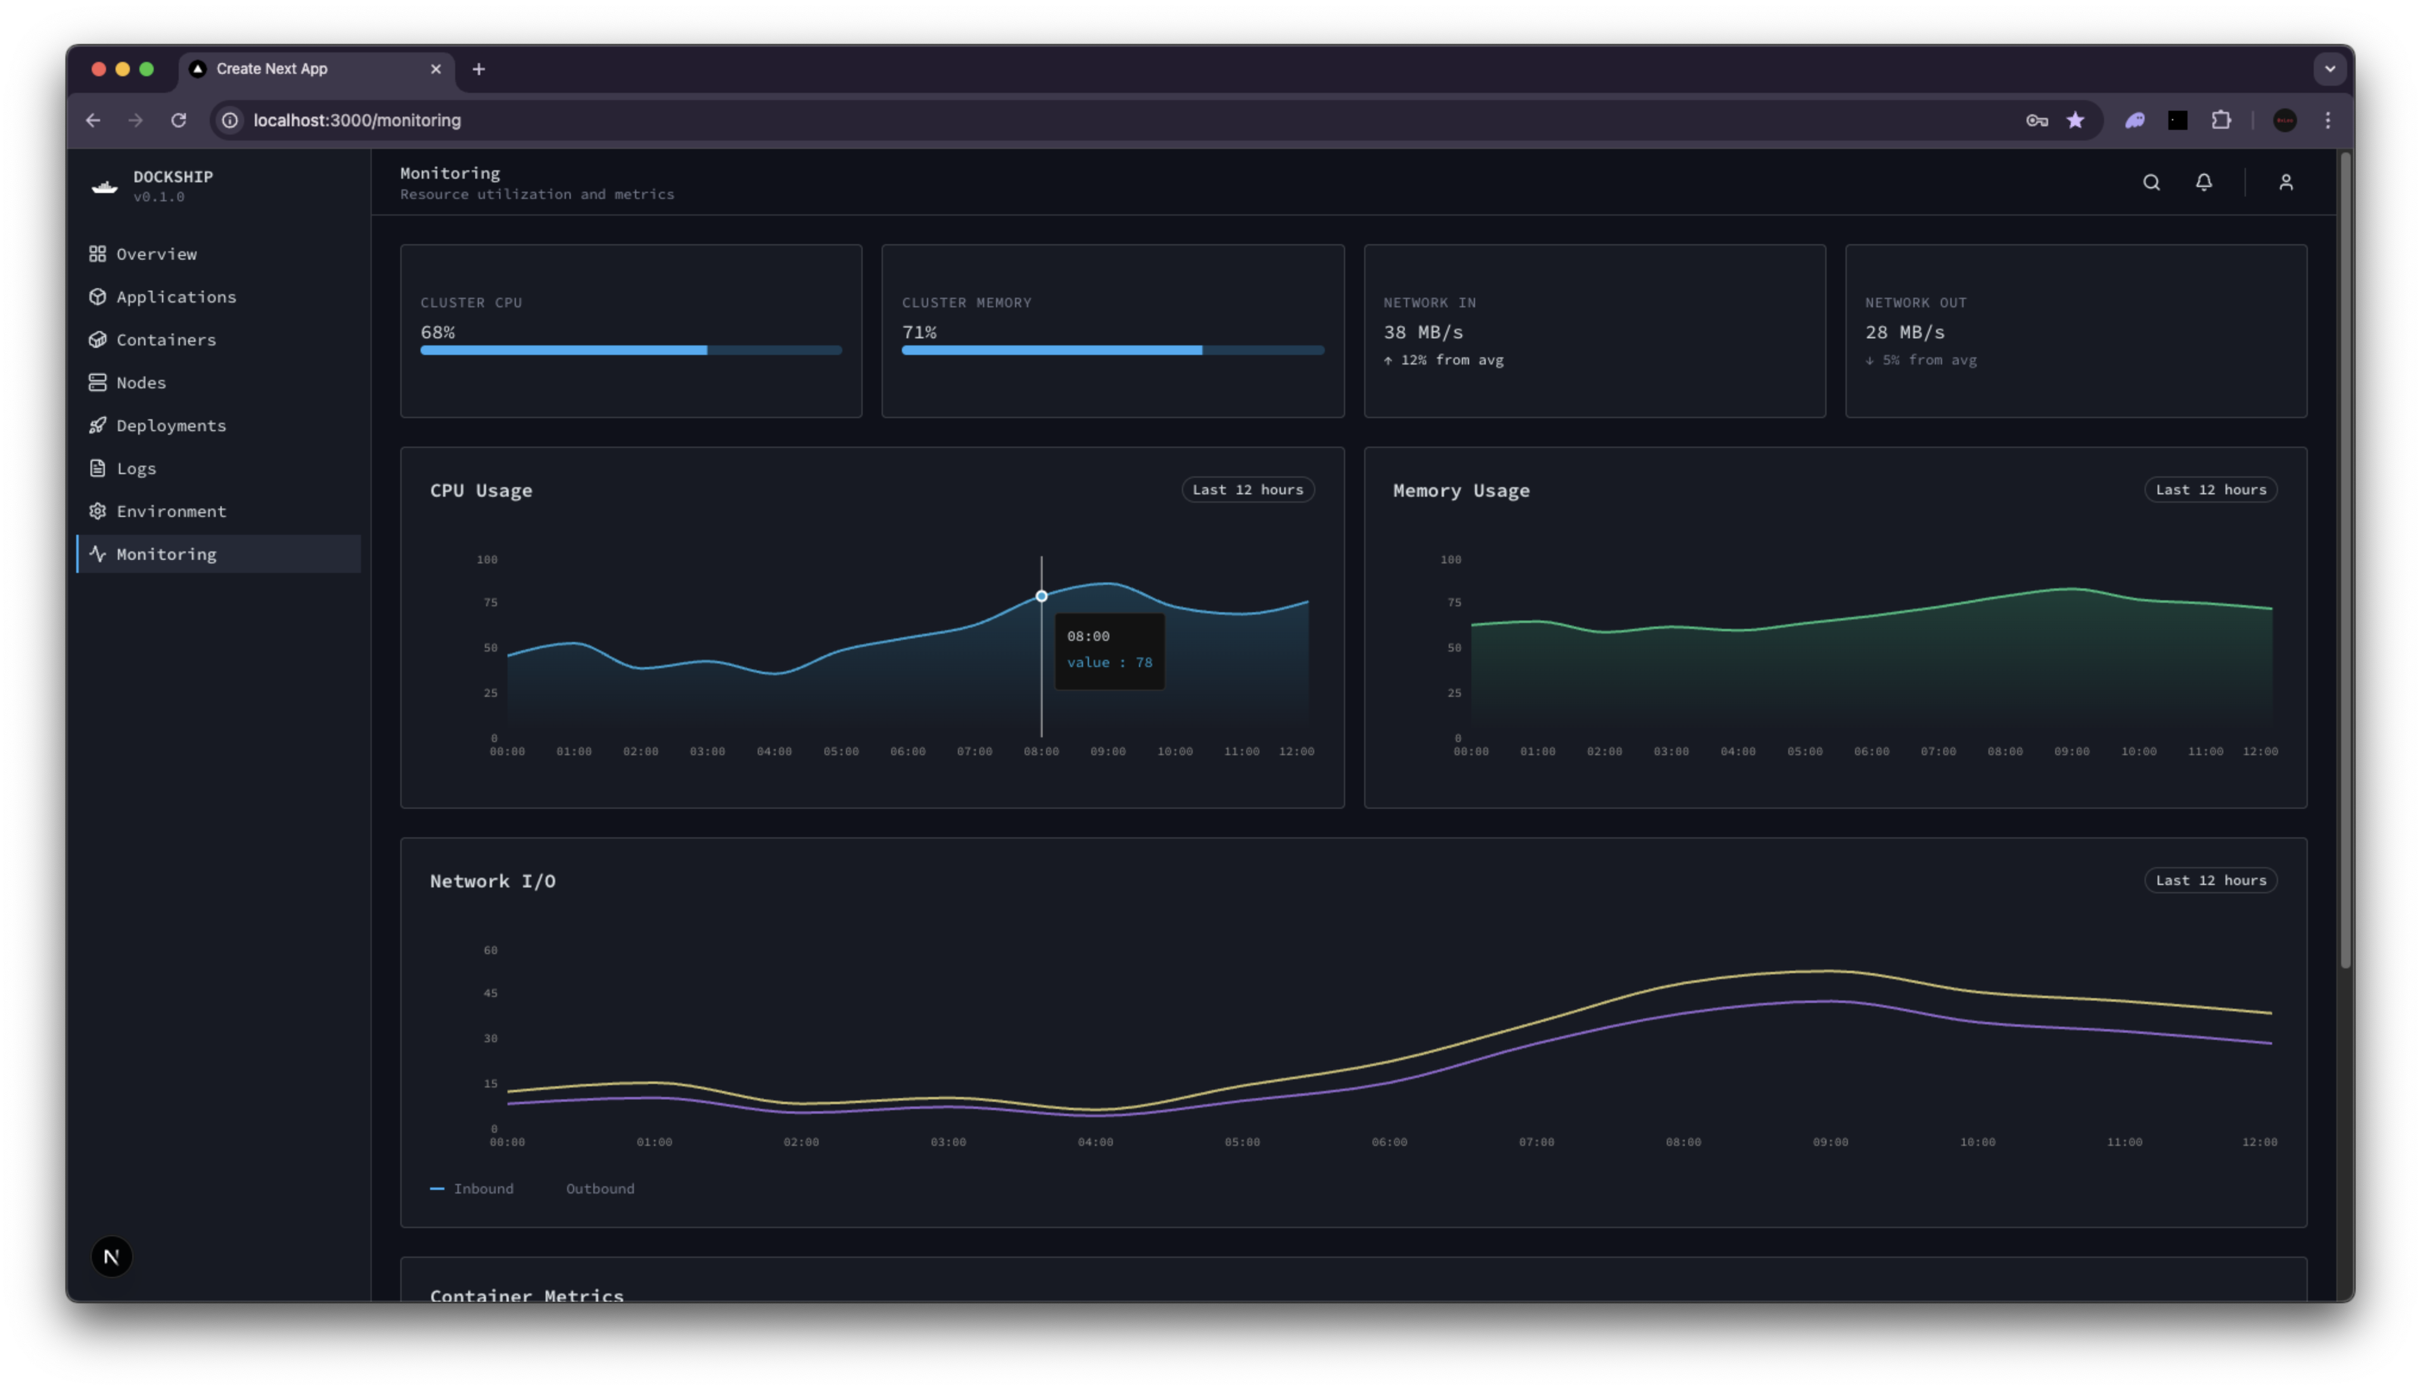Go to Overview in sidebar

pyautogui.click(x=219, y=254)
